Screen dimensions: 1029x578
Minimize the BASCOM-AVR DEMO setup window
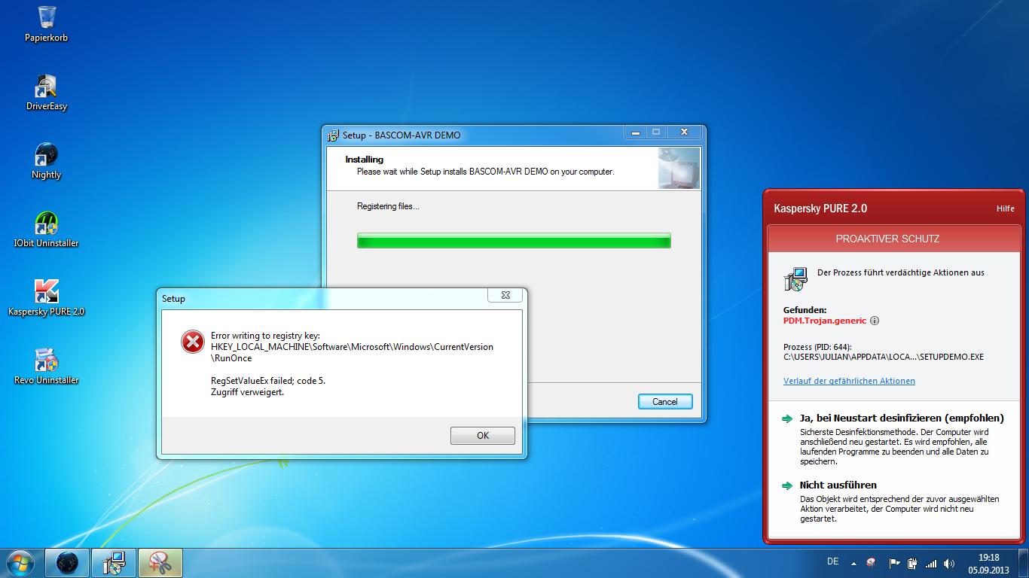636,132
